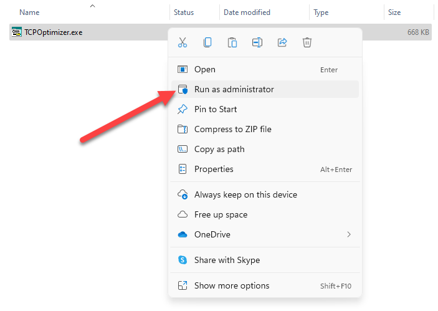438x311 pixels.
Task: Click the Skype icon in menu
Action: tap(183, 260)
